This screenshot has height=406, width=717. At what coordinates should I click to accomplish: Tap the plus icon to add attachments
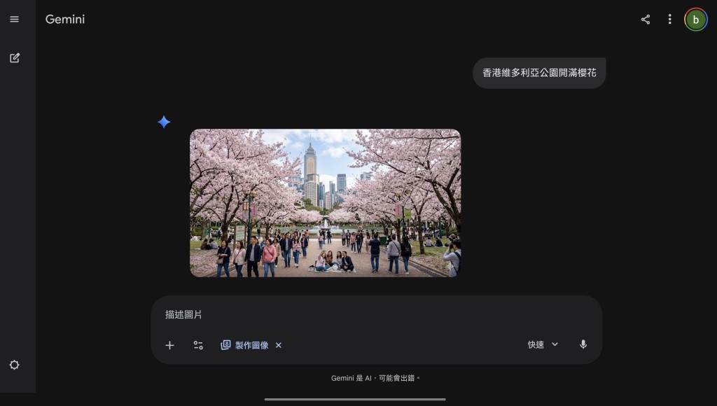[169, 345]
